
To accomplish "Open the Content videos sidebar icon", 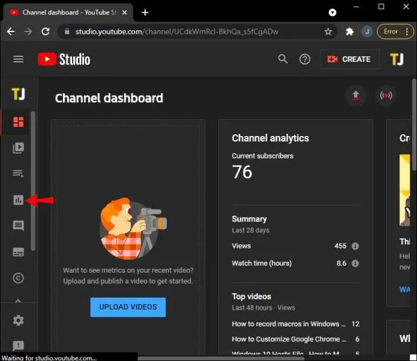I will [18, 148].
